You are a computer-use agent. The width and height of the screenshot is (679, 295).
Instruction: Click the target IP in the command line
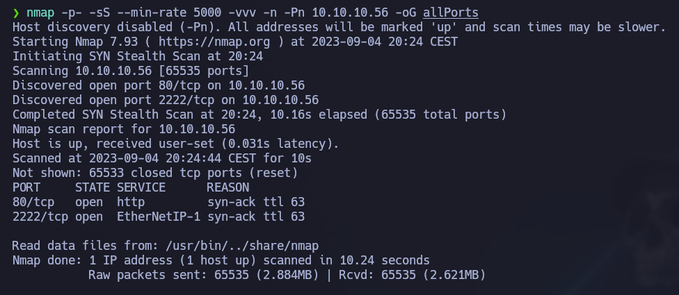coord(350,13)
